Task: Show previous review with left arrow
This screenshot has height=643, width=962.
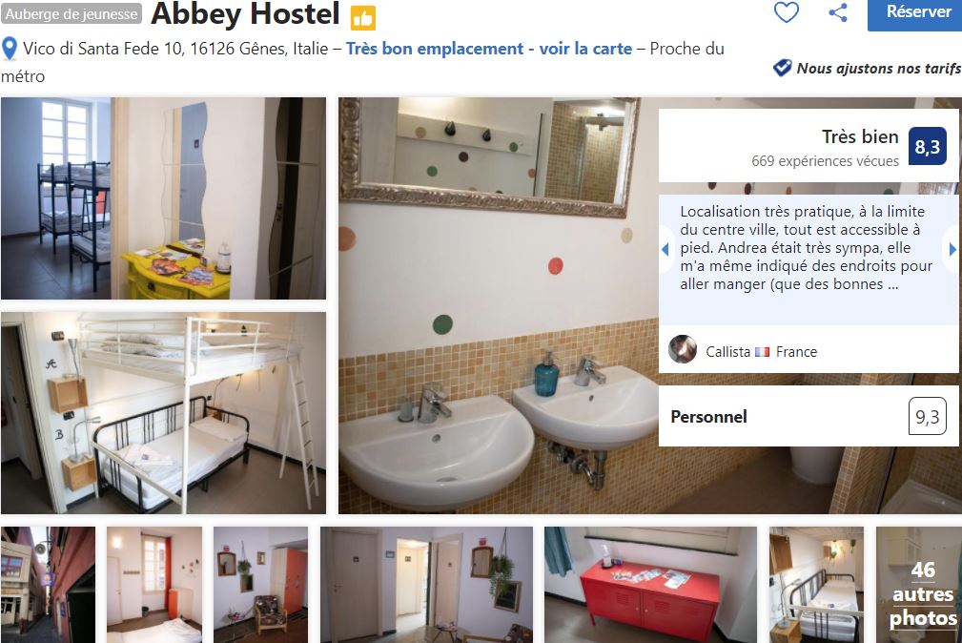Action: pyautogui.click(x=665, y=249)
